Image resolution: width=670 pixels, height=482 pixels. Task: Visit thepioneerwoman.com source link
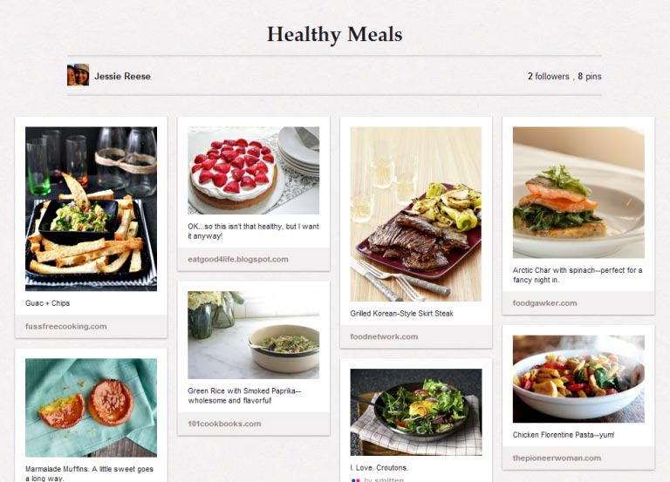(x=557, y=458)
